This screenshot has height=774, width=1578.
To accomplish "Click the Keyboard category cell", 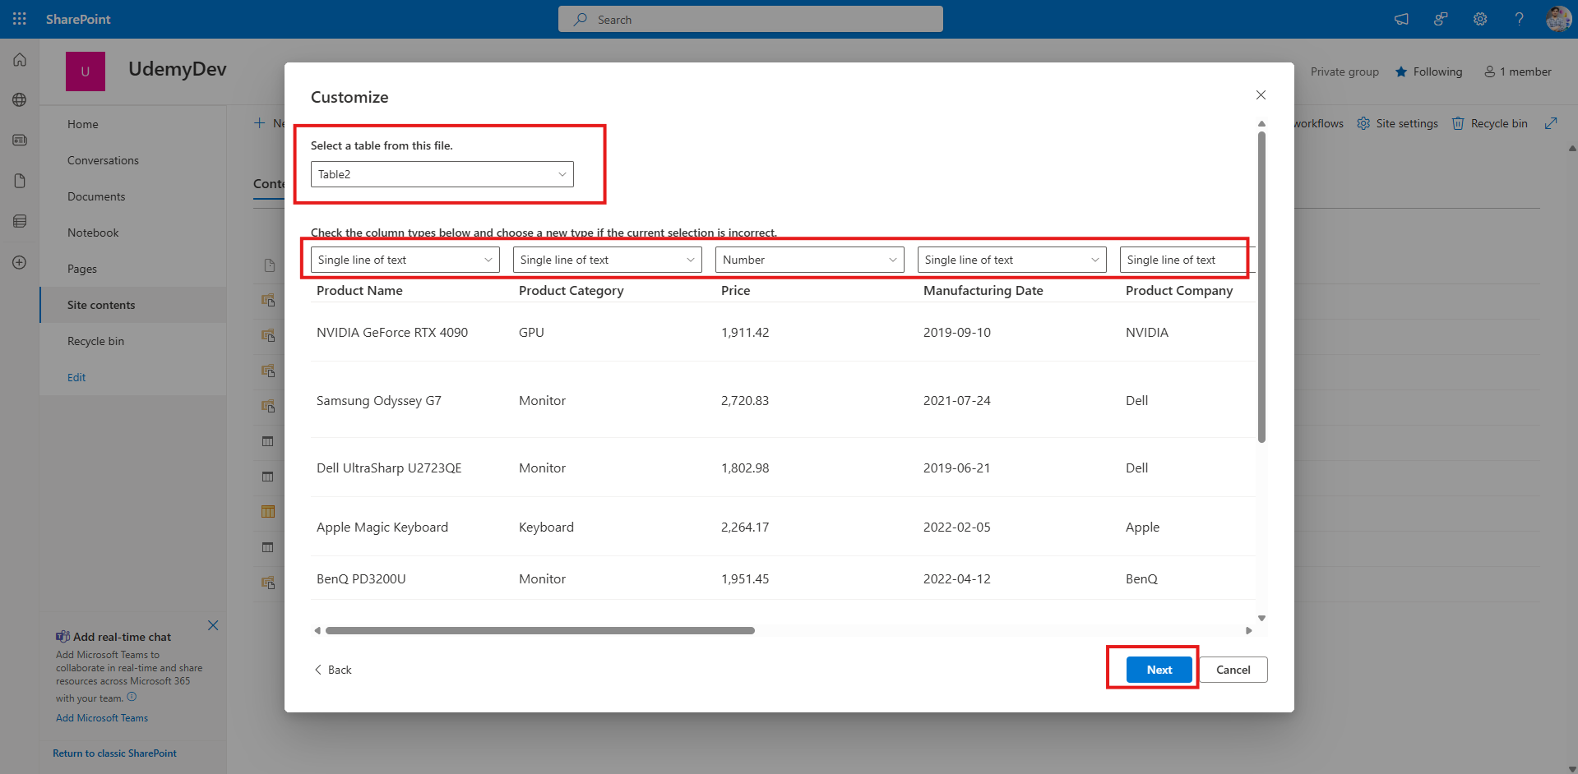I will click(x=546, y=528).
